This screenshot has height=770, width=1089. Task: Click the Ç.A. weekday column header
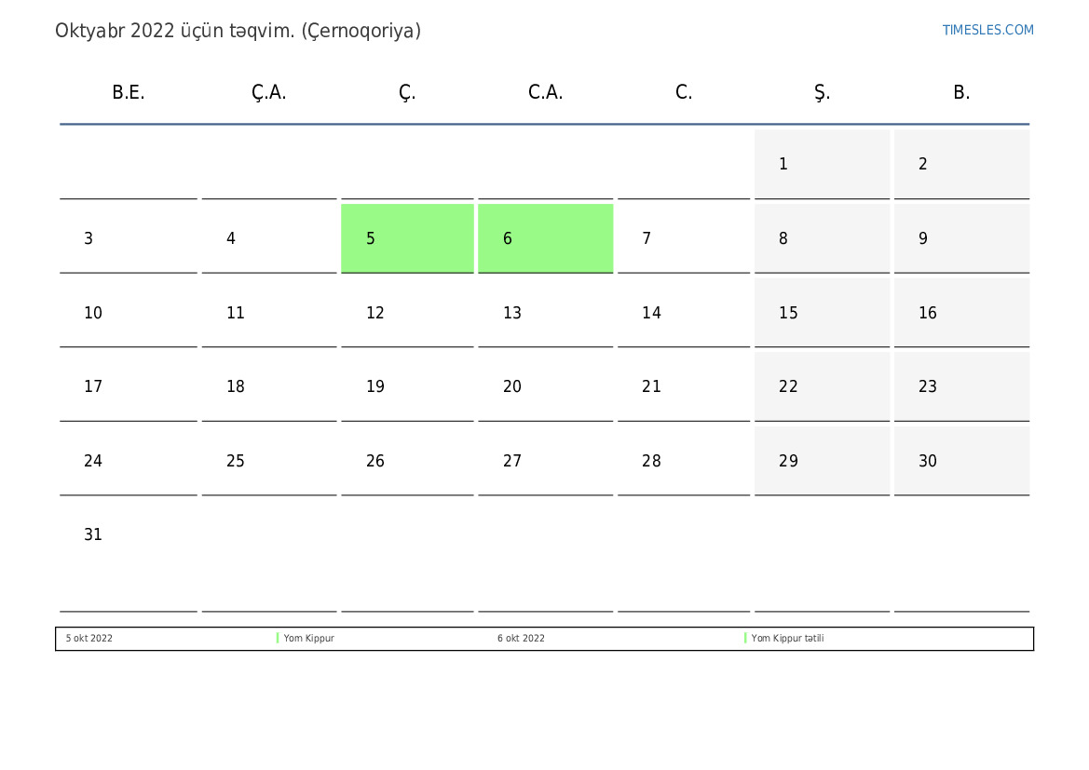coord(268,92)
